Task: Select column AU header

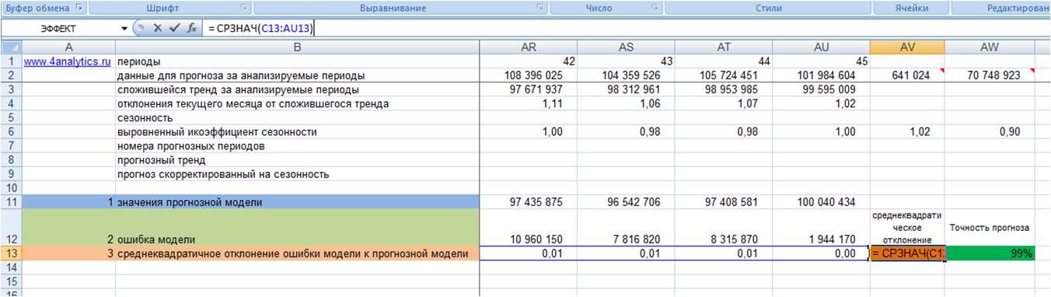Action: click(821, 47)
